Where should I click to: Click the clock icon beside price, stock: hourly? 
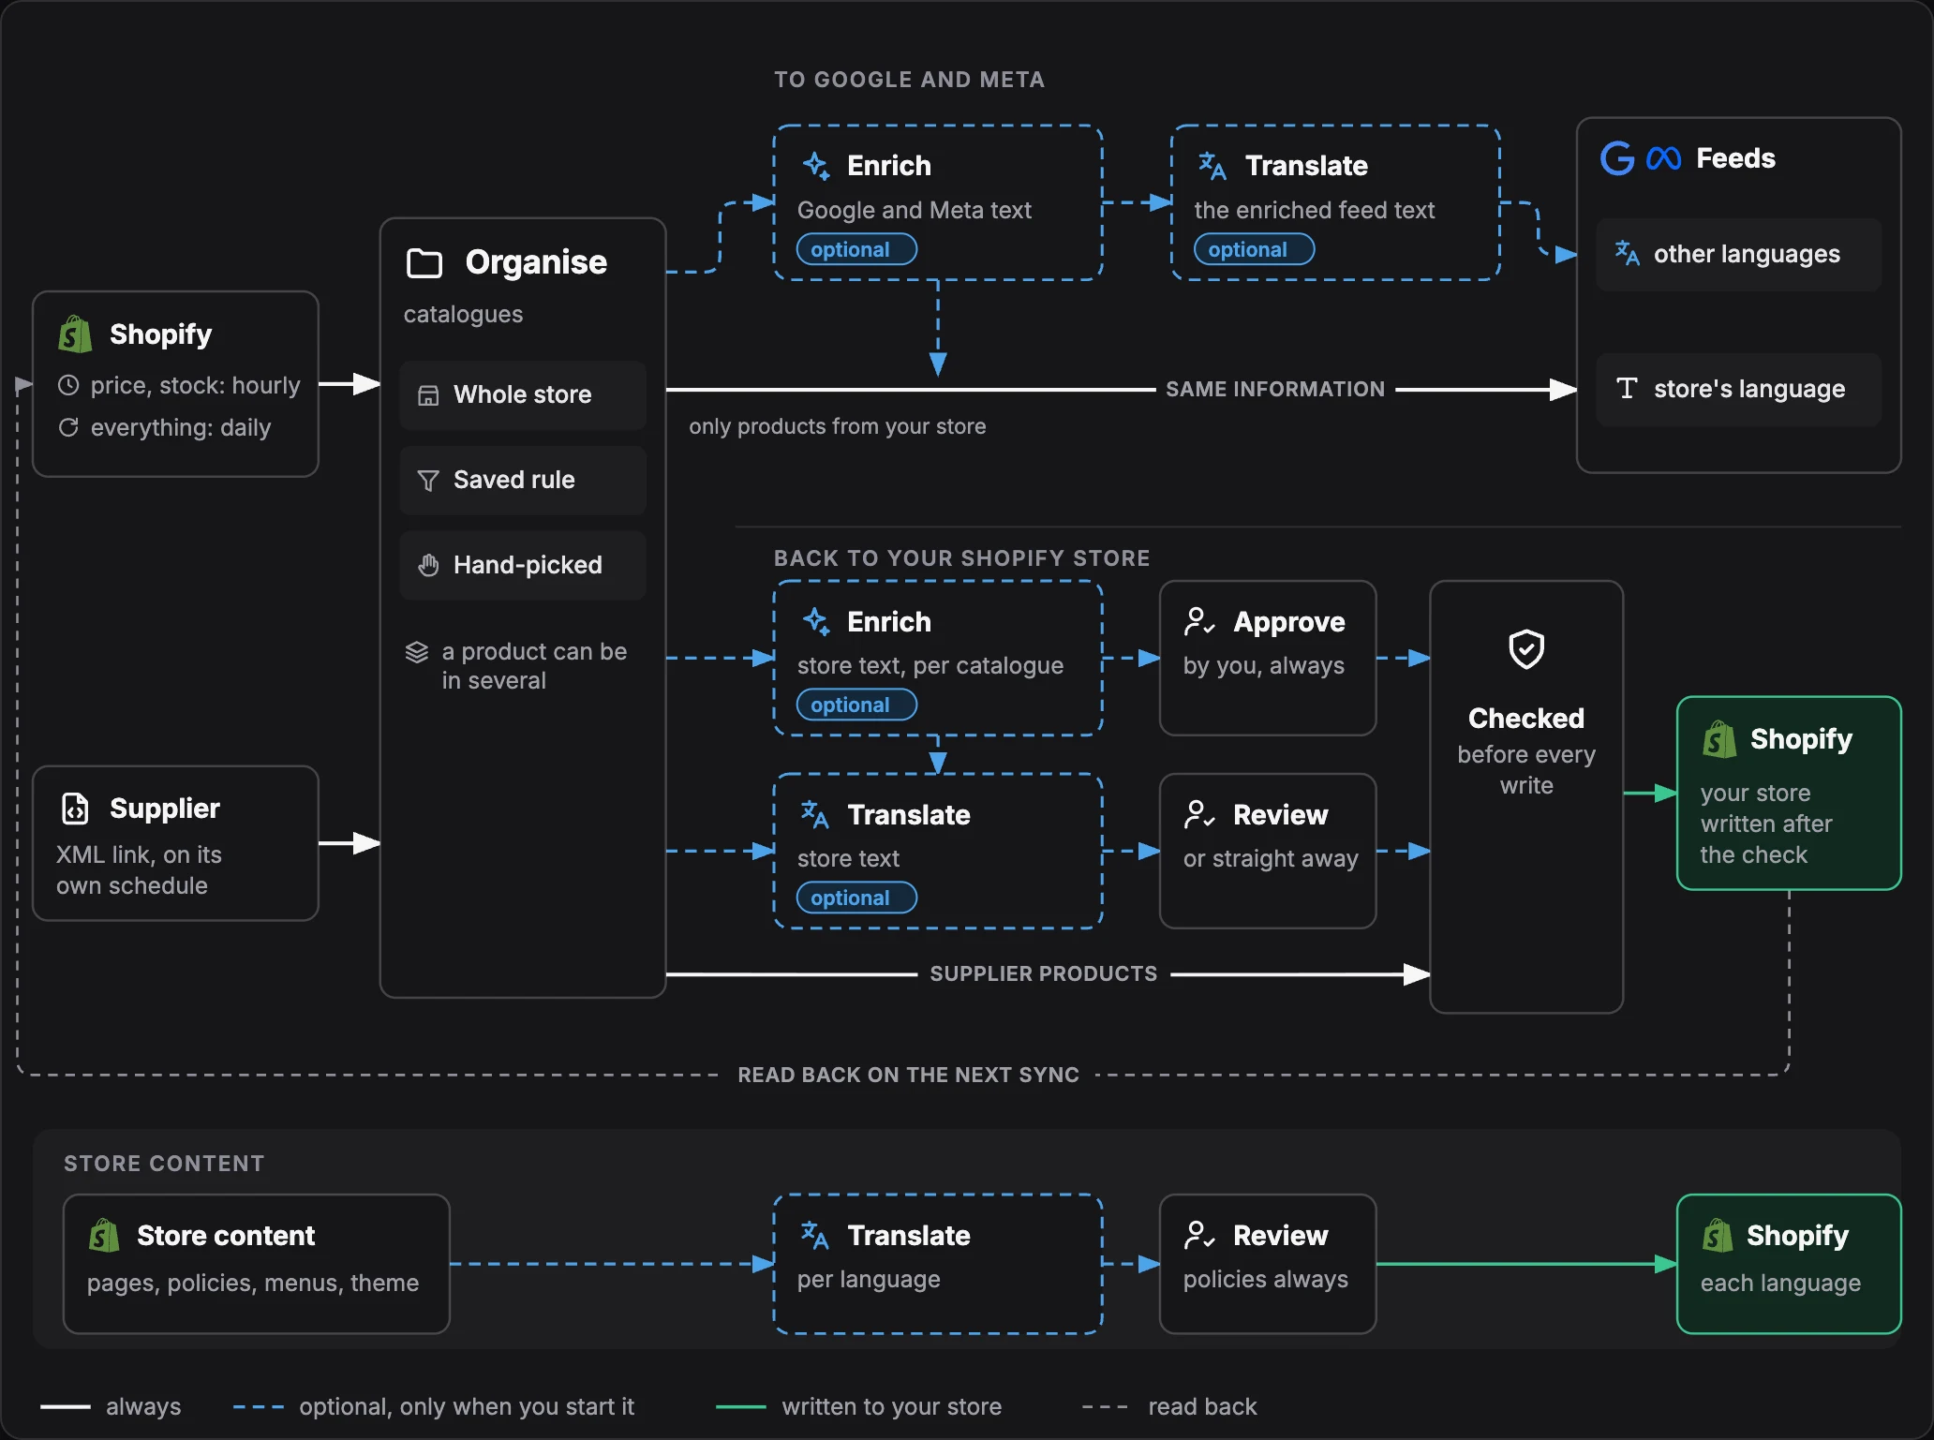(68, 385)
